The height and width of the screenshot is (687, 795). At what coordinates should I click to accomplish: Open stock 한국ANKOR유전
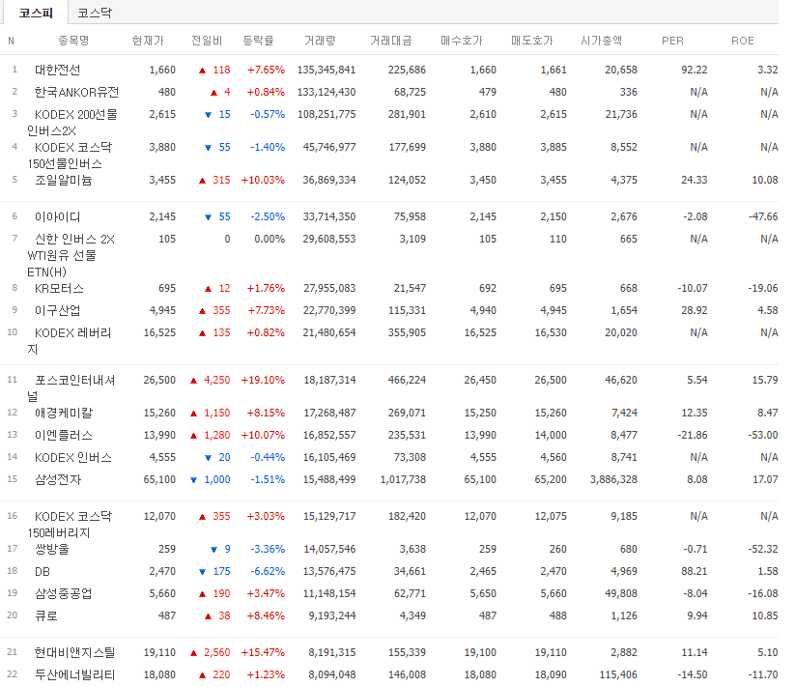pos(76,92)
